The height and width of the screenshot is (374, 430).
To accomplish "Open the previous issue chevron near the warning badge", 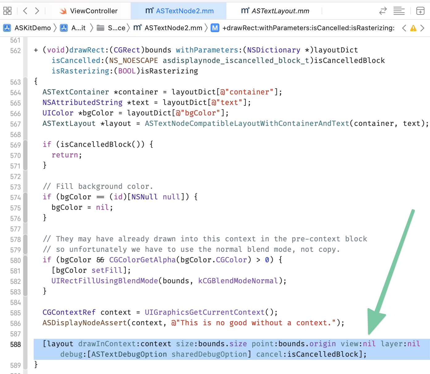I will [404, 28].
